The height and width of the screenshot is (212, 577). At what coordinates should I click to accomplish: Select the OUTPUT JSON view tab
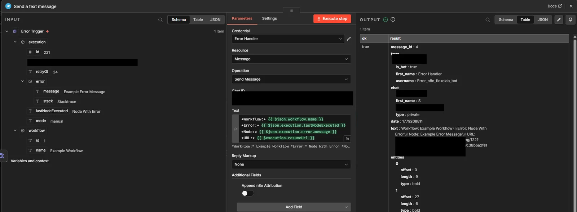(x=542, y=20)
